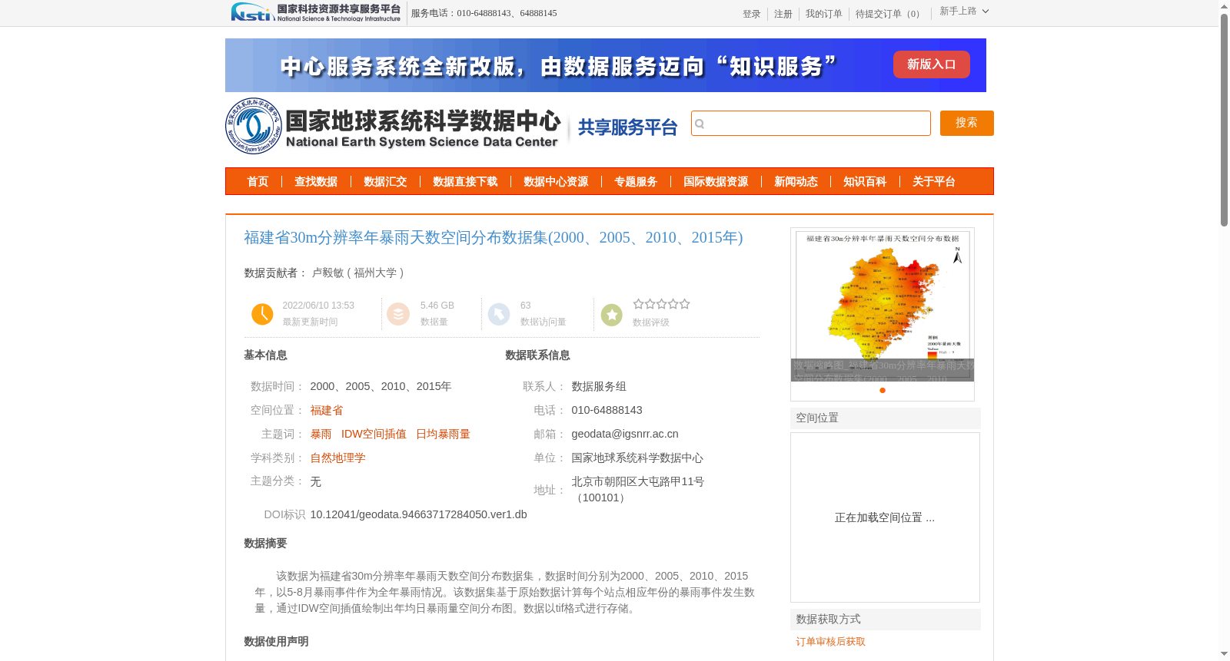Click 订单审核后获取 link
The width and height of the screenshot is (1230, 661).
[830, 641]
